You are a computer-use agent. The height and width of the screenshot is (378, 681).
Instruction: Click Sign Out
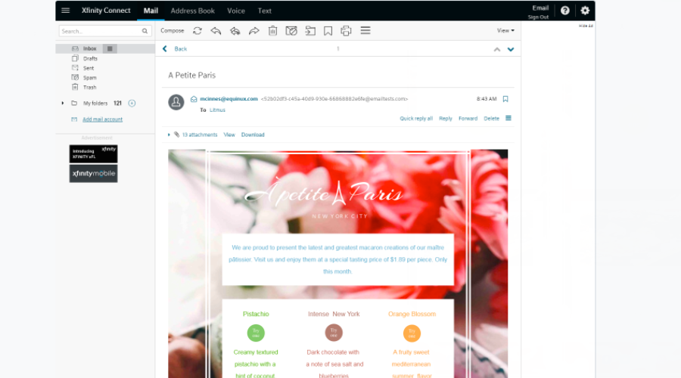pyautogui.click(x=538, y=17)
